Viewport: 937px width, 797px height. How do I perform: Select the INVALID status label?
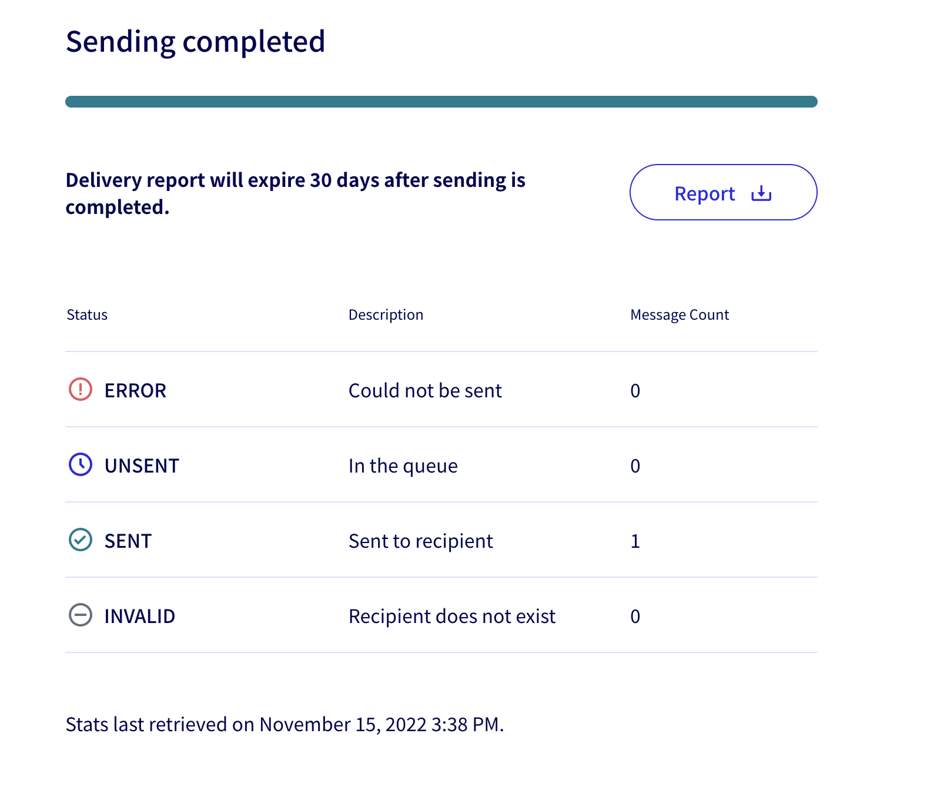pos(140,617)
